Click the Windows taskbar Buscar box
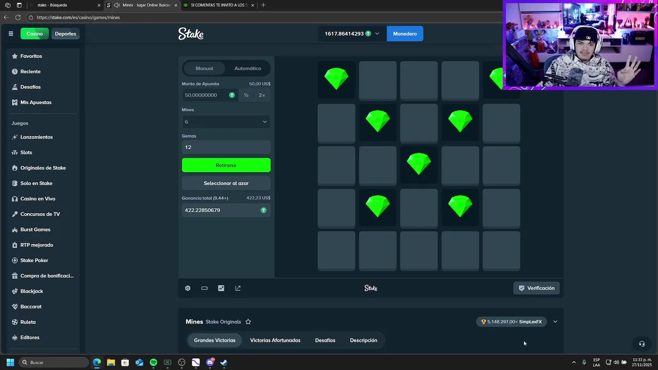 (54, 362)
